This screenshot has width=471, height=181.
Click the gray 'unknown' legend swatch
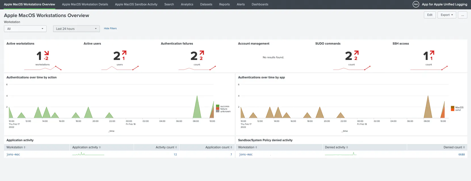tap(218, 111)
